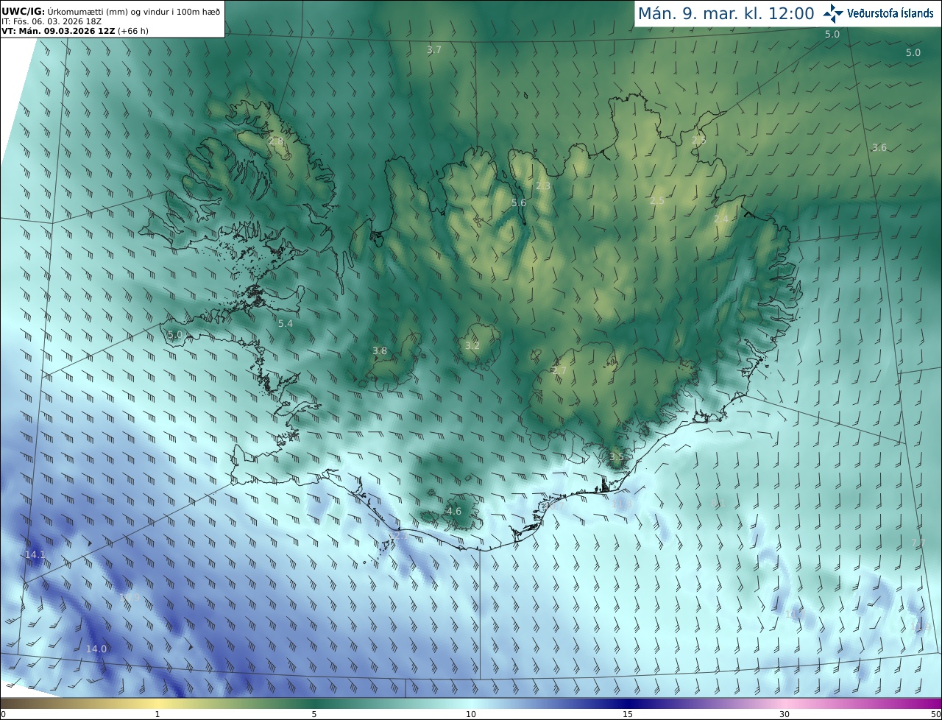Click the 0 tick on the colour scale
The width and height of the screenshot is (942, 720).
pyautogui.click(x=3, y=714)
